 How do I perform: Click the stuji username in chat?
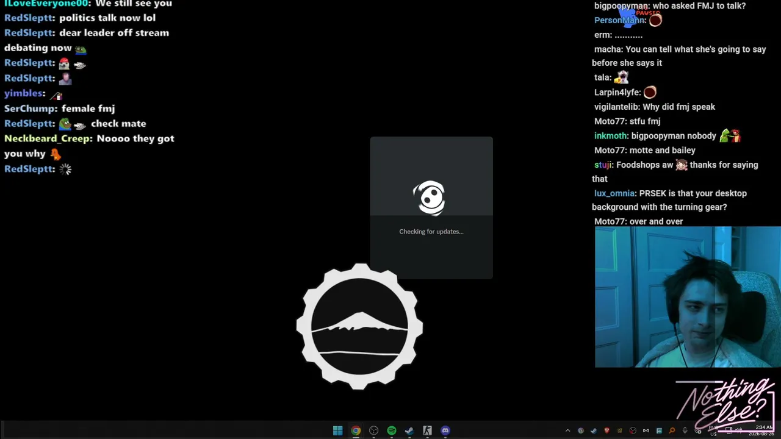pos(603,165)
